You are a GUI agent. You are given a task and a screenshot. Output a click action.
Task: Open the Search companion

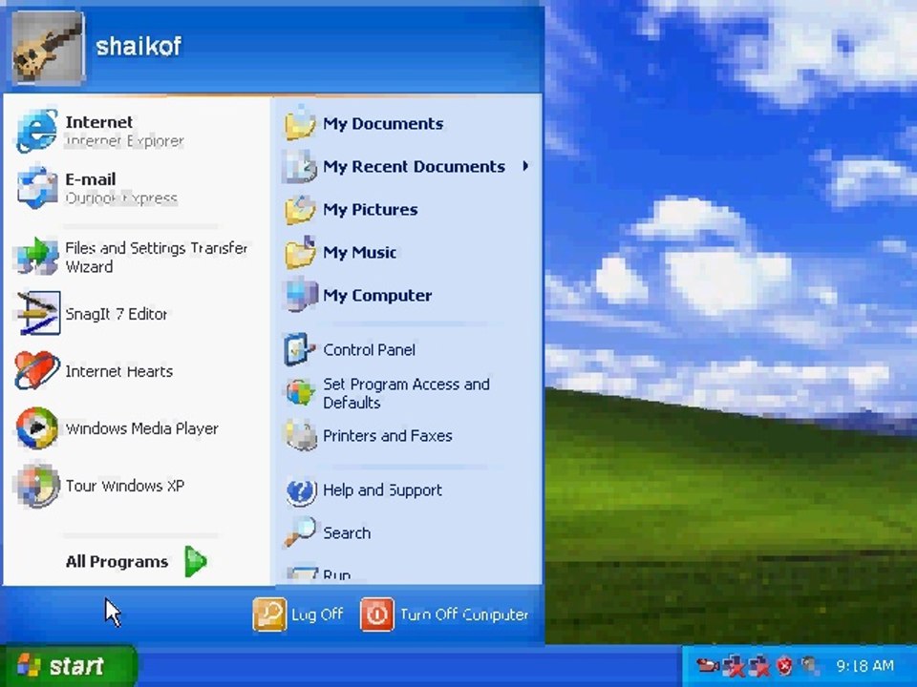pos(408,532)
